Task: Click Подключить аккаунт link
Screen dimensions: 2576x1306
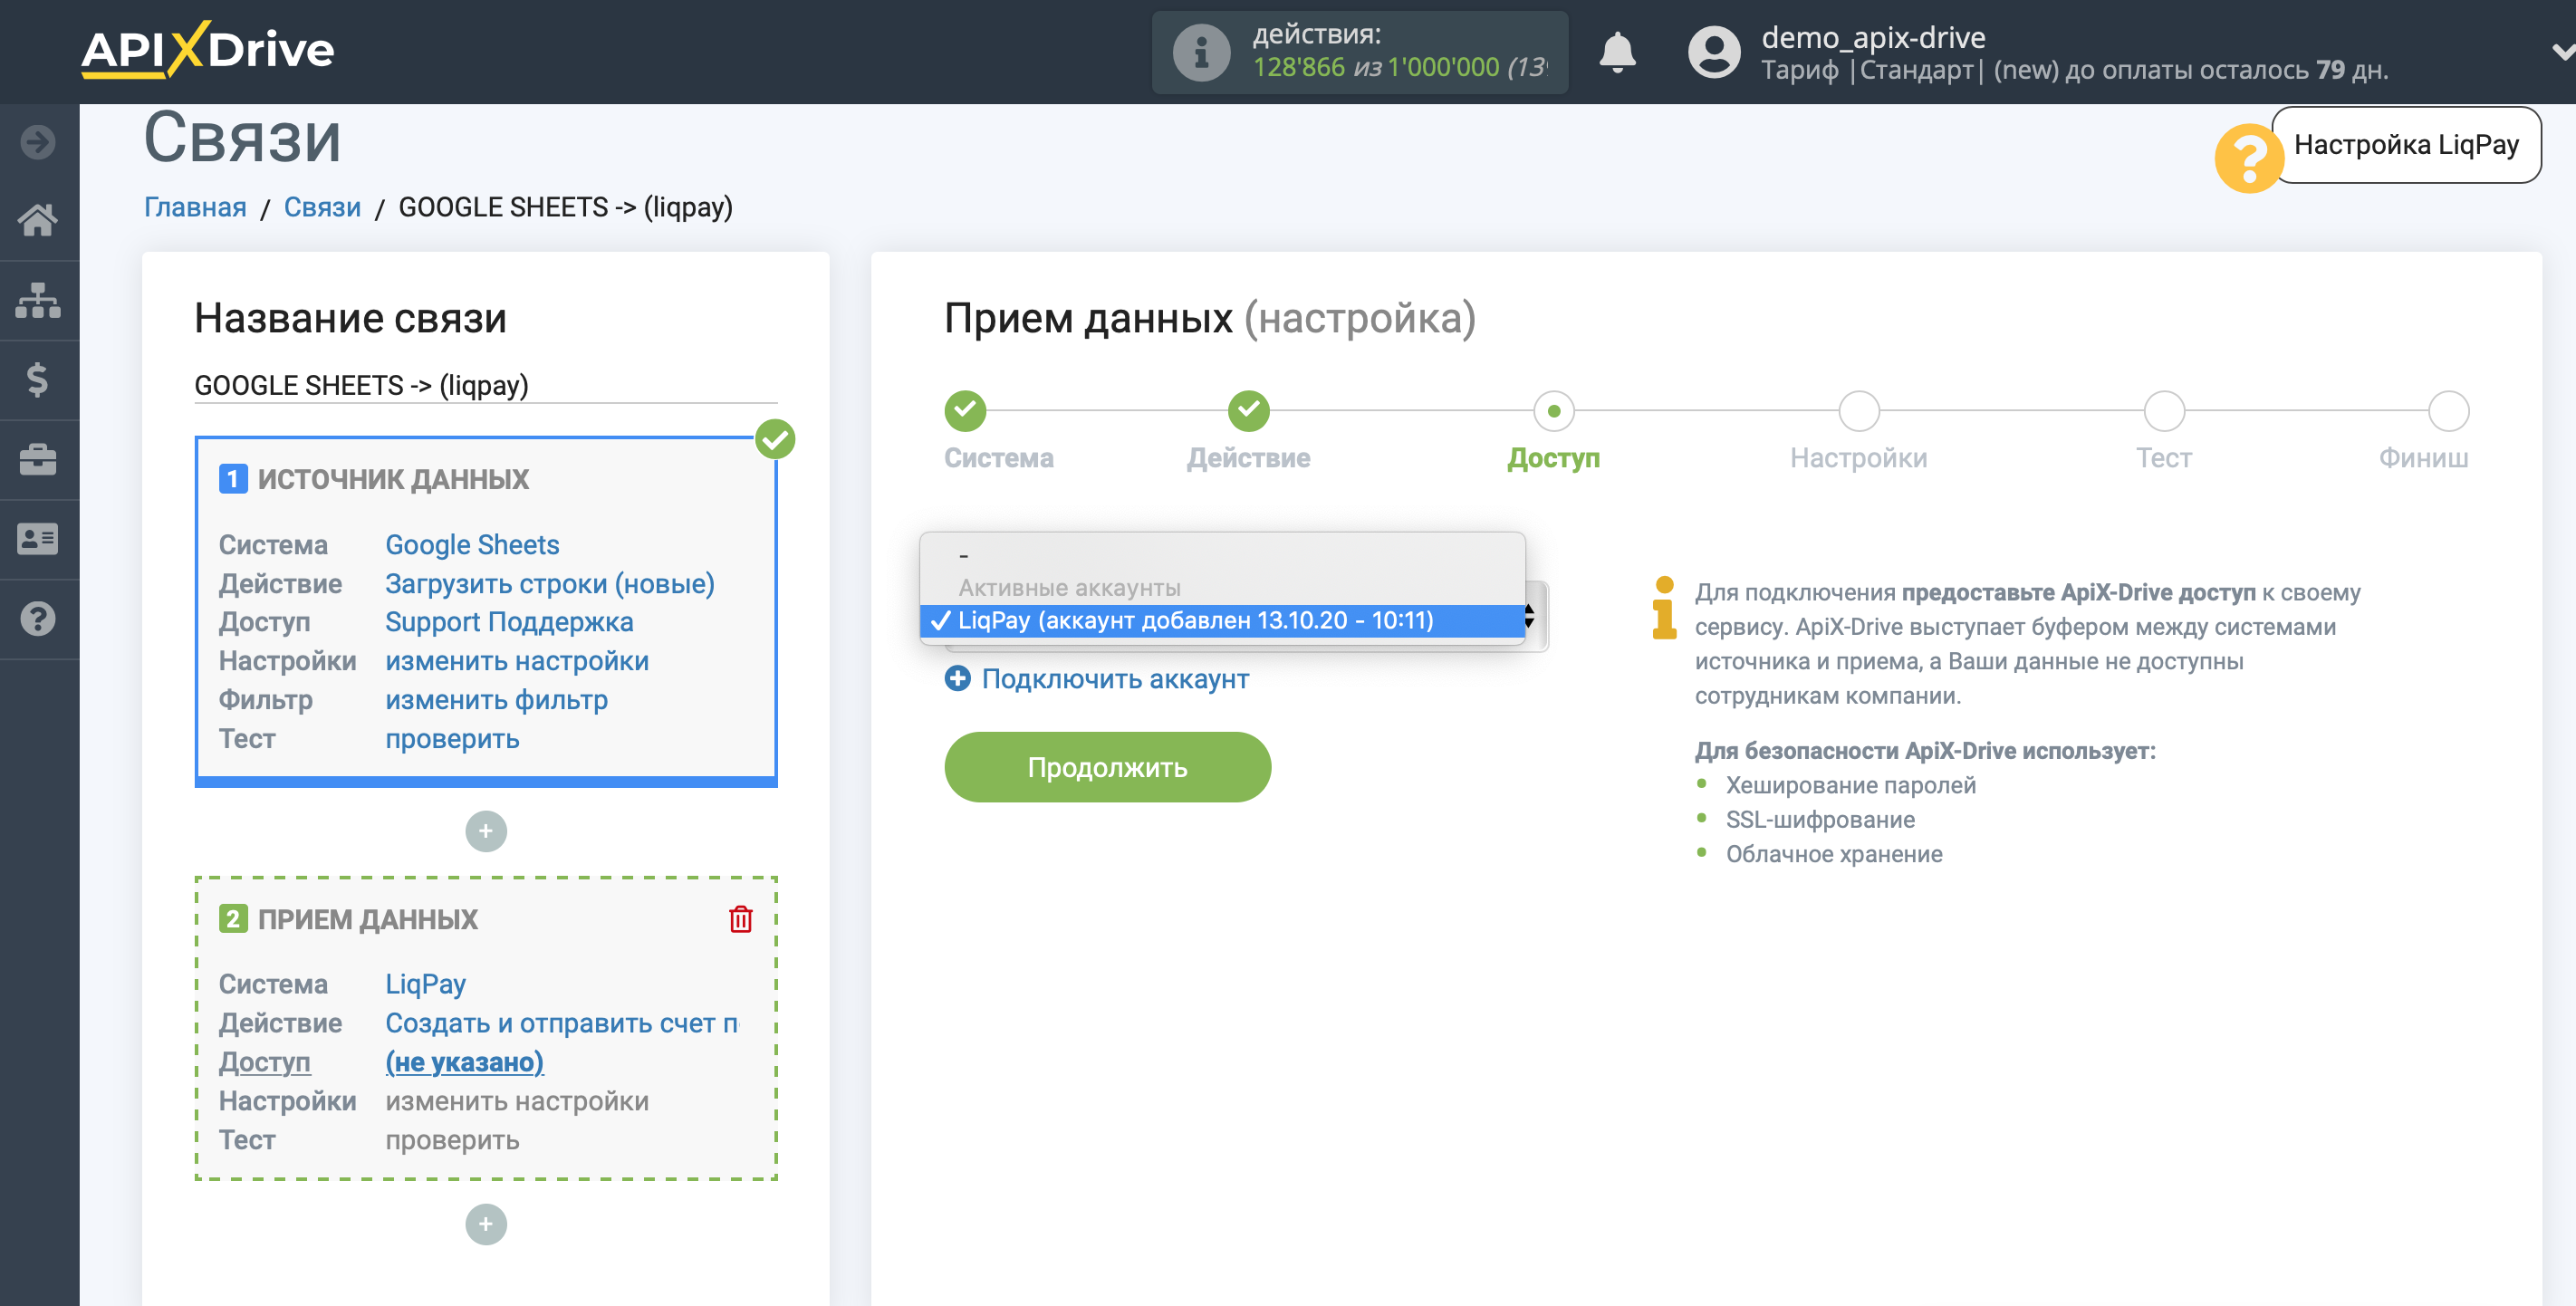Action: pyautogui.click(x=1115, y=679)
